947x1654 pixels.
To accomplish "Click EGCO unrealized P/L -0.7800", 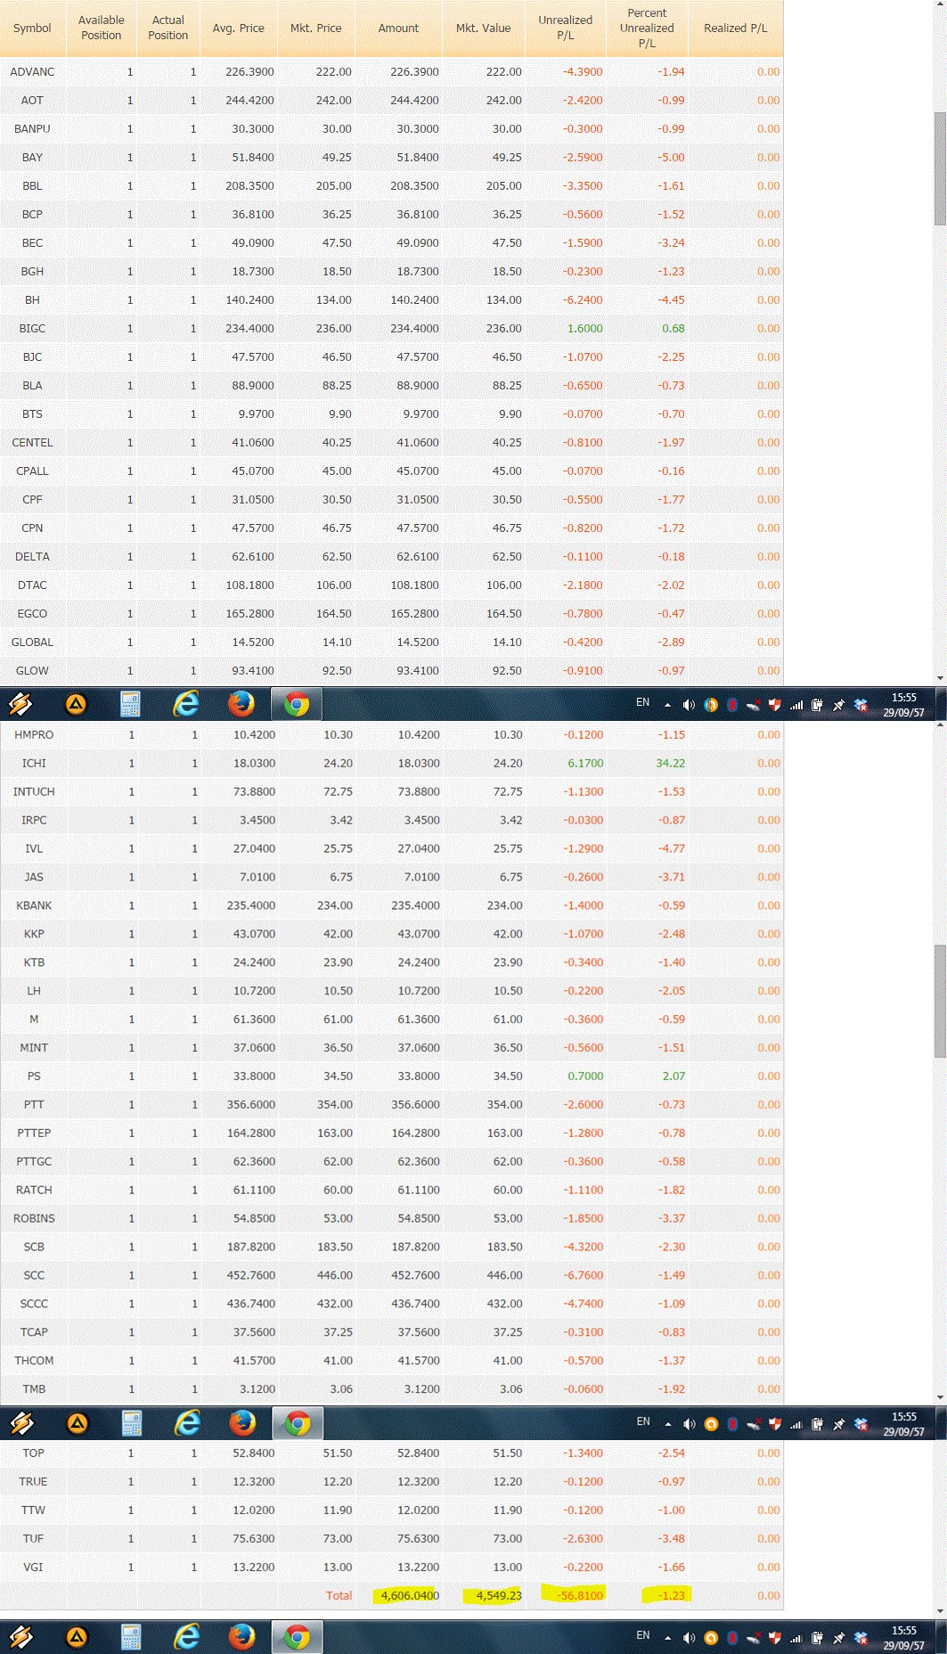I will [x=583, y=613].
